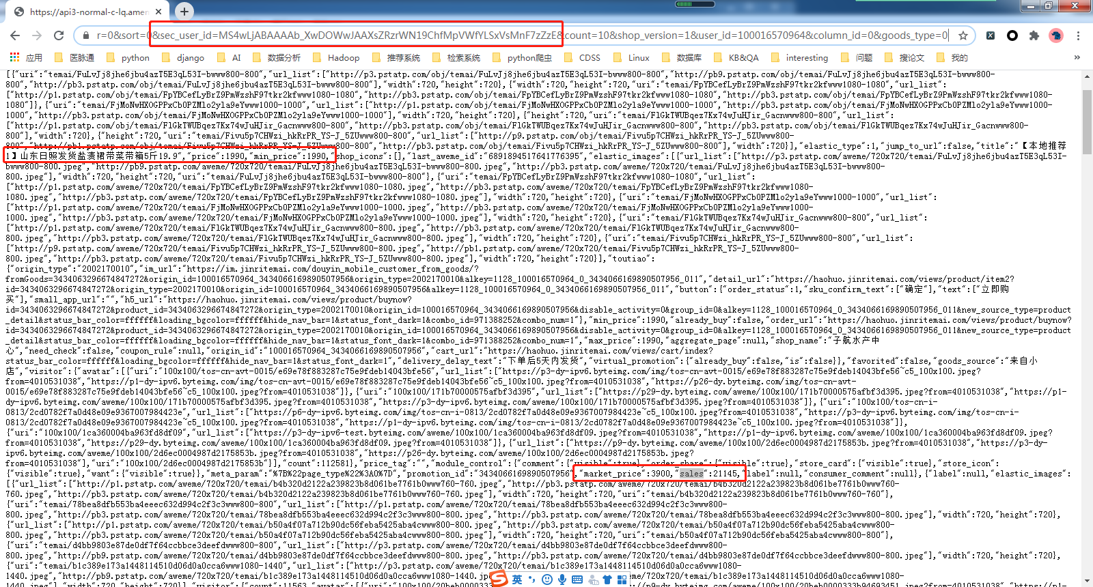The image size is (1093, 587).
Task: Open the 数据库 bookmark folder
Action: coord(681,58)
